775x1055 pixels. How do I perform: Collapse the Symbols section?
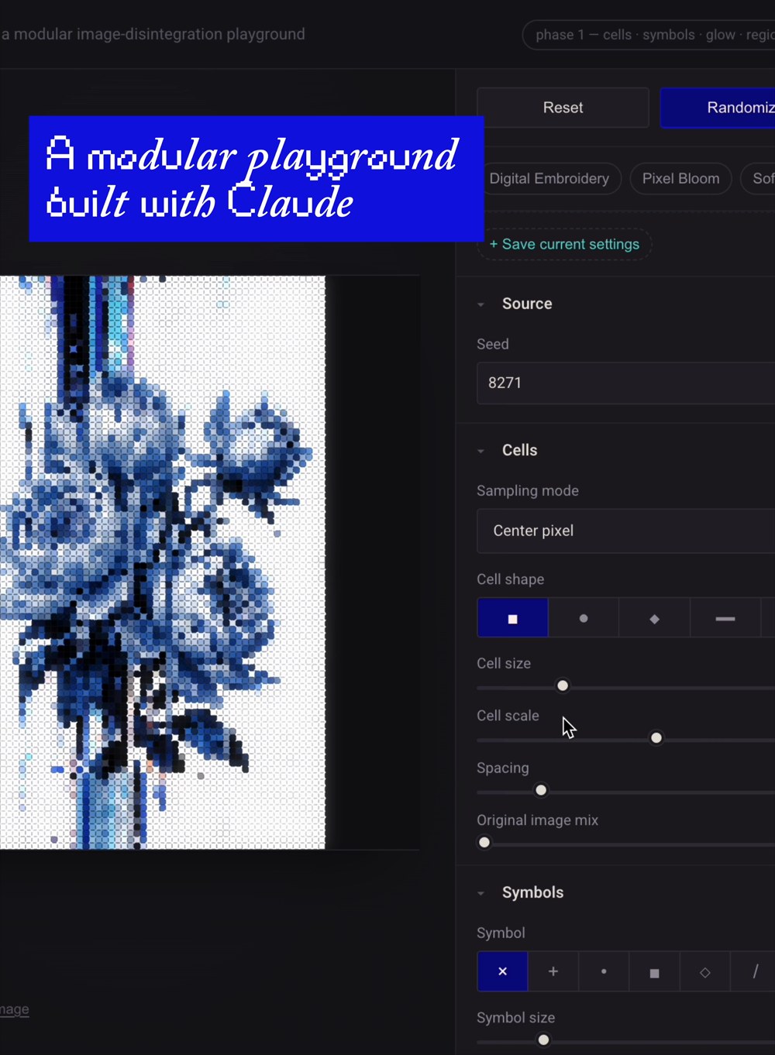(480, 893)
